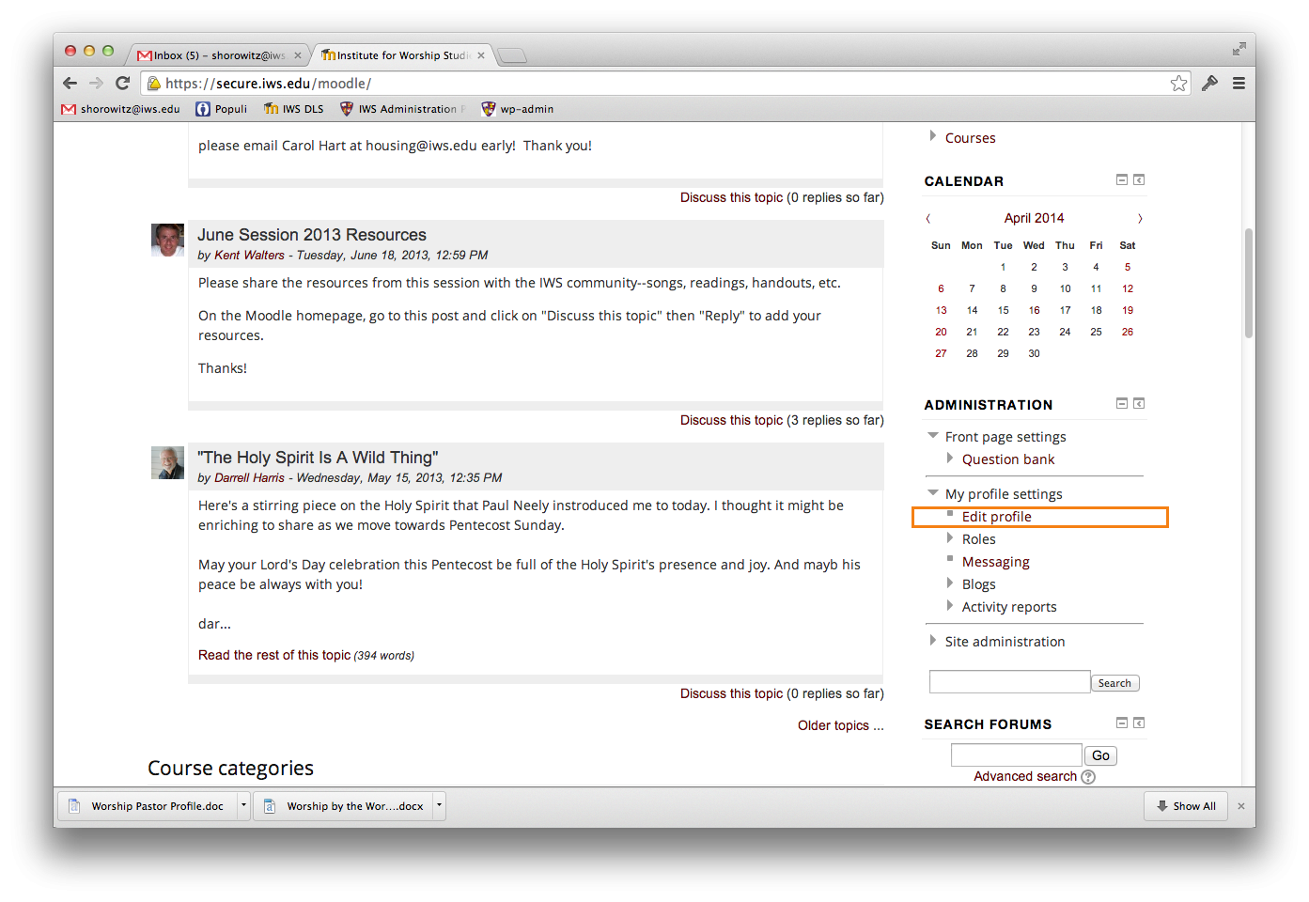
Task: Expand Activity reports
Action: pyautogui.click(x=949, y=606)
